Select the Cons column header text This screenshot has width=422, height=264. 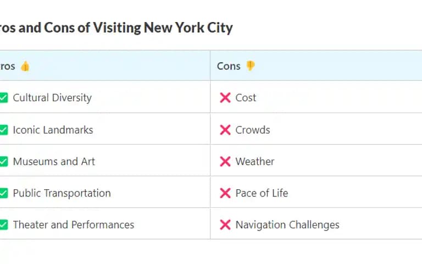tap(229, 66)
